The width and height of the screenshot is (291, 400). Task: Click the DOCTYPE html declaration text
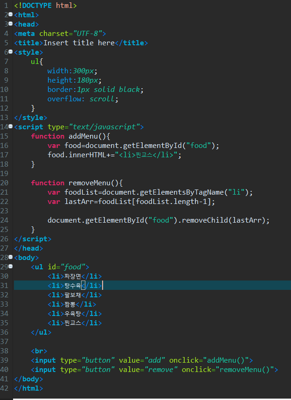tap(45, 5)
